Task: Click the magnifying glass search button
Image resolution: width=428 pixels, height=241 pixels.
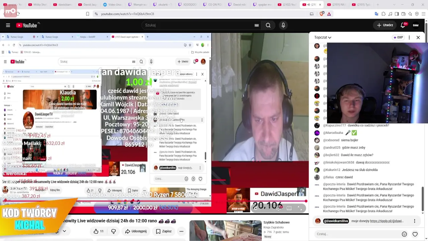Action: [268, 25]
